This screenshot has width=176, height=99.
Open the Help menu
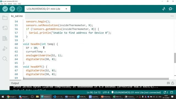[x=20, y=4]
